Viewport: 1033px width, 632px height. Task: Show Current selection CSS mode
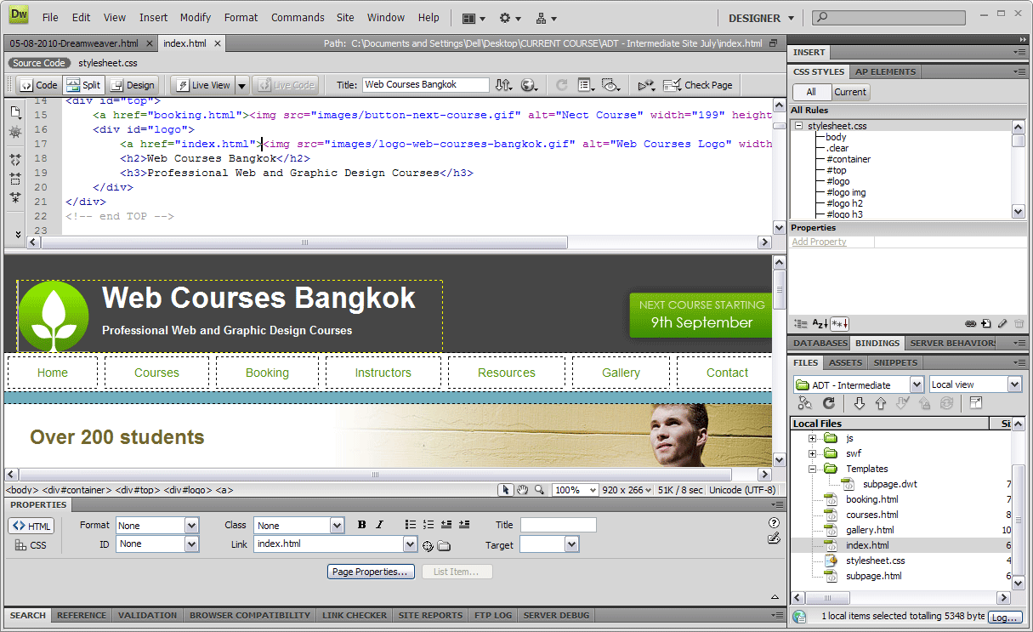(x=850, y=92)
